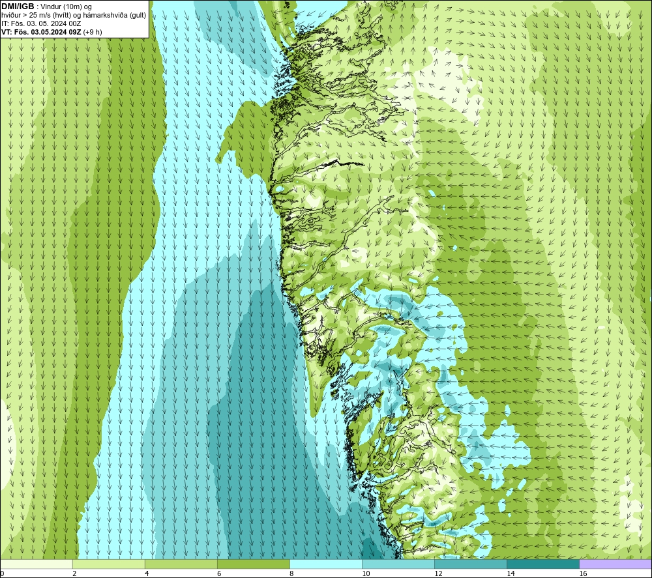This screenshot has width=652, height=578.
Task: Click the legend label '4'
Action: pos(147,574)
